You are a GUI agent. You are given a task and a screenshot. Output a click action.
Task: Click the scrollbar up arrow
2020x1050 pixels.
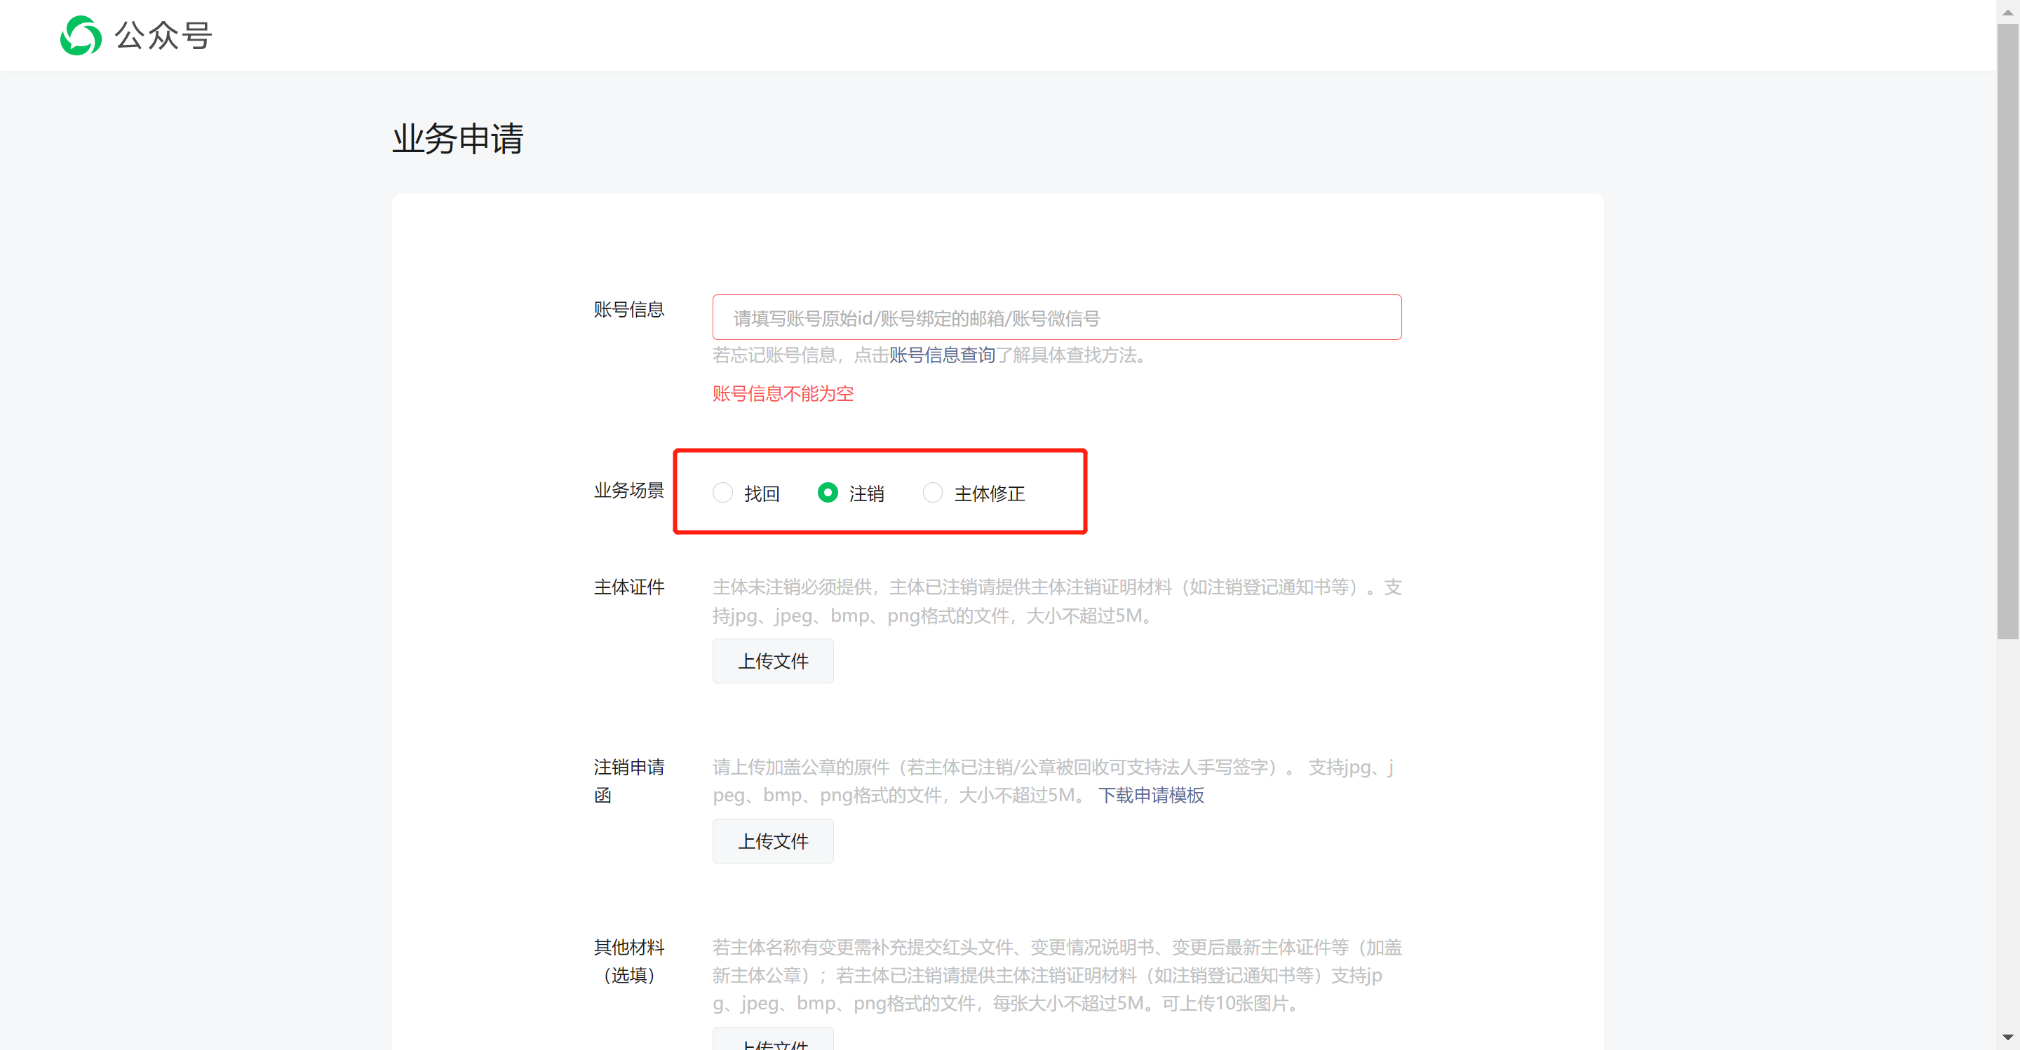[x=2007, y=12]
